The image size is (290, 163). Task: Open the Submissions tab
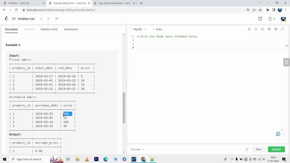tap(71, 29)
